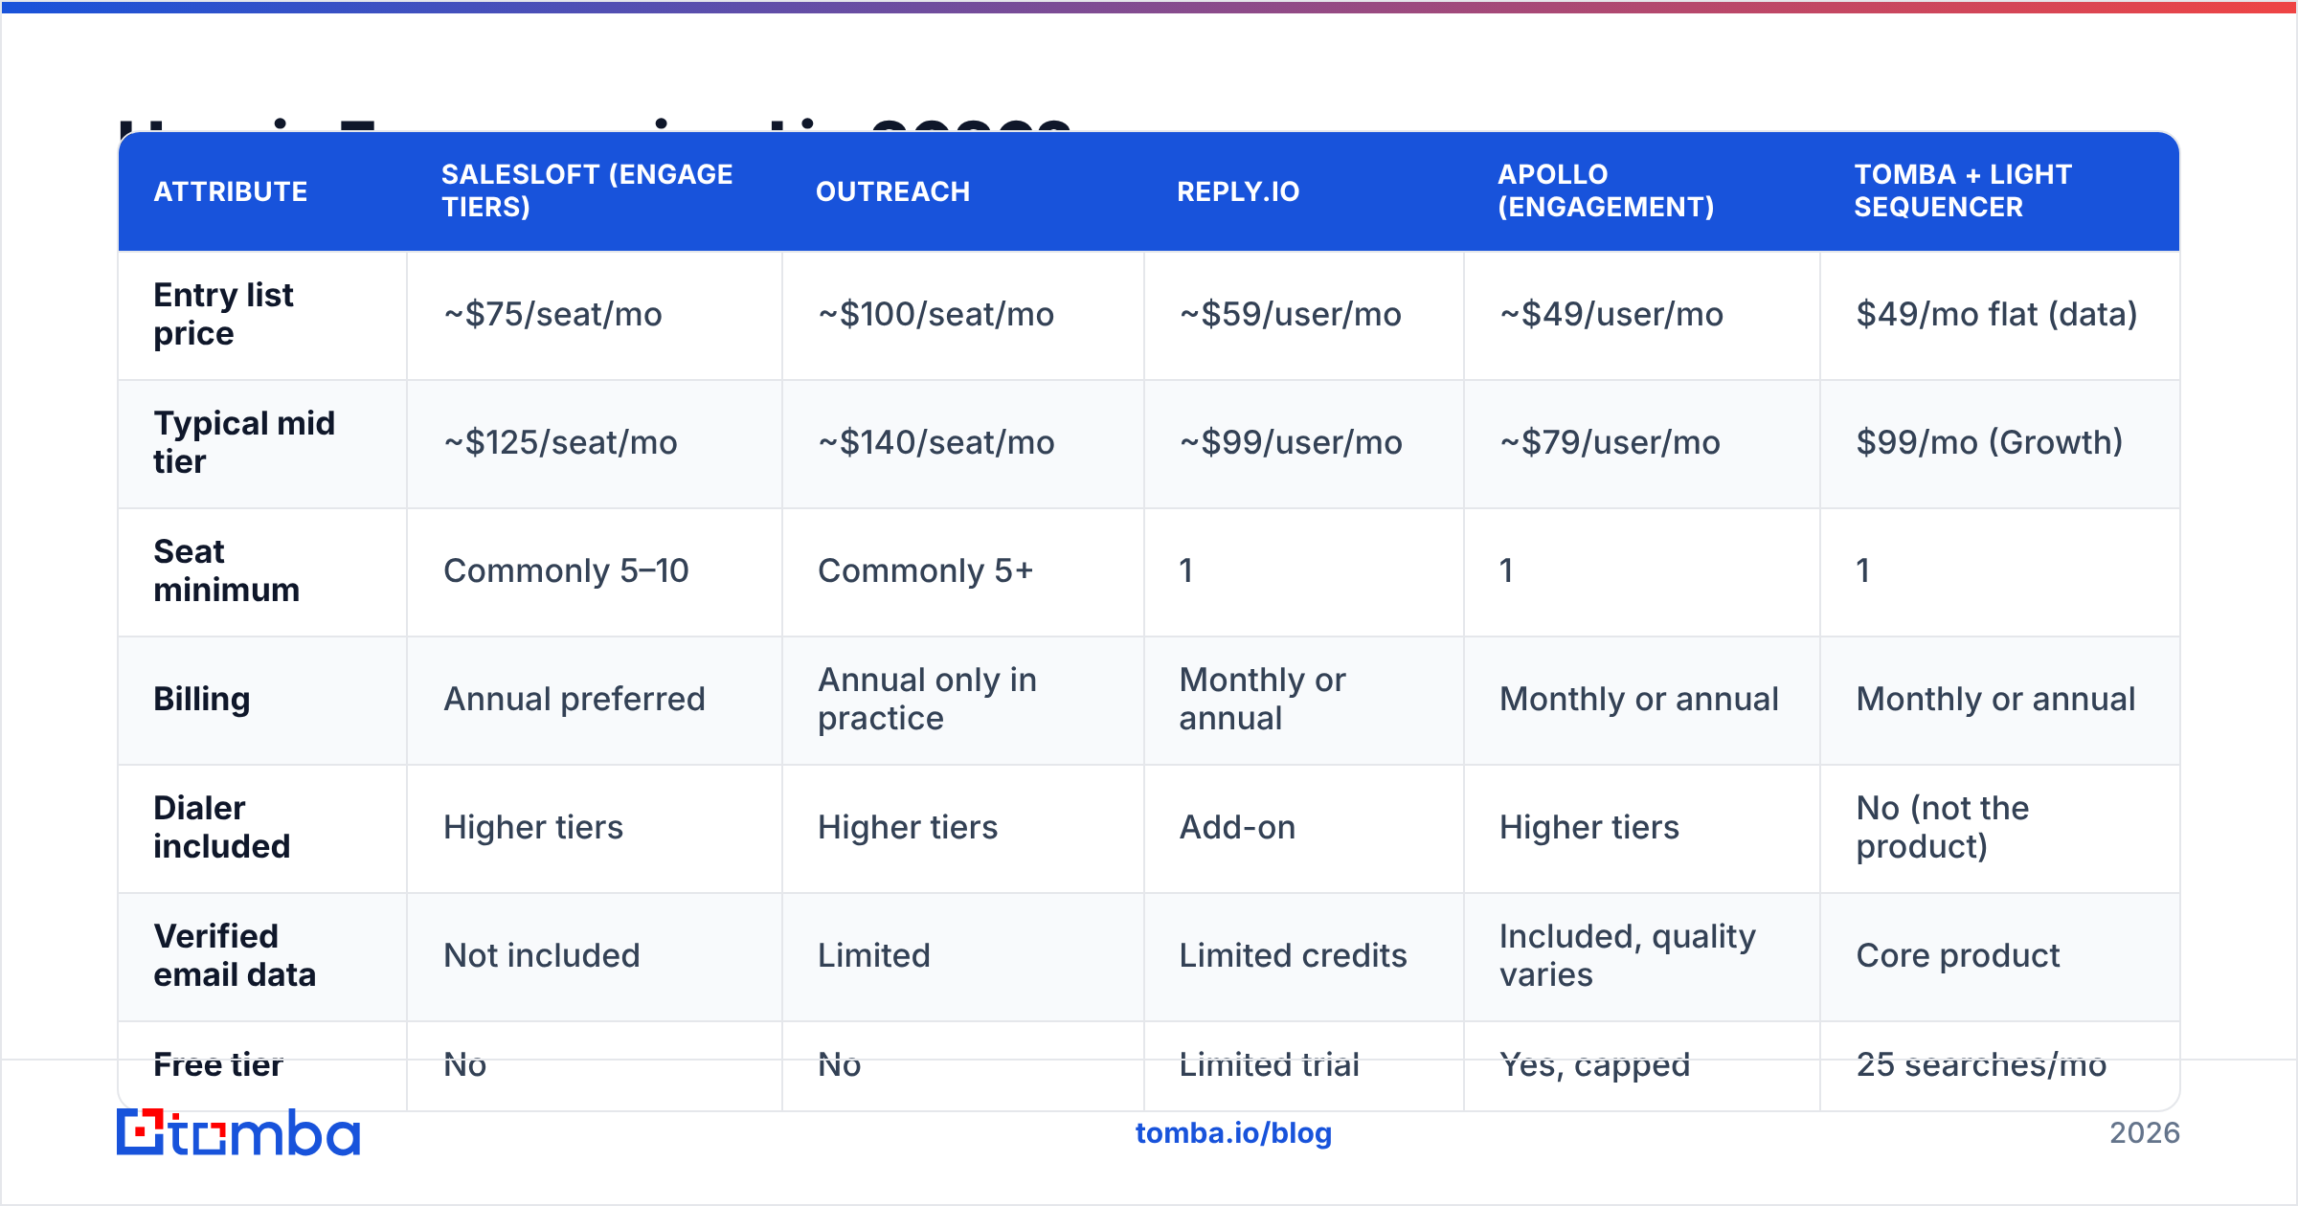Click the '~$79/user/mo' Apollo mid tier
Image resolution: width=2298 pixels, height=1206 pixels.
[x=1610, y=442]
